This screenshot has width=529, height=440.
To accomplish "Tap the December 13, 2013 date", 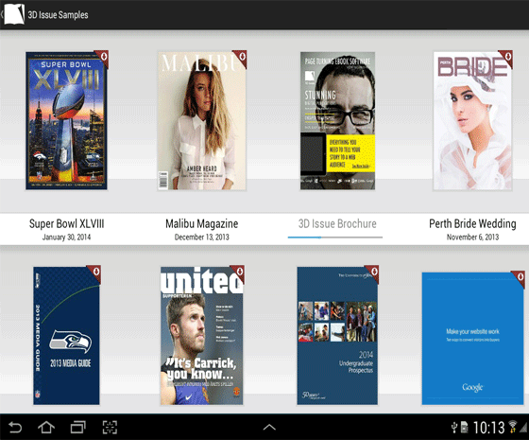I will 202,238.
